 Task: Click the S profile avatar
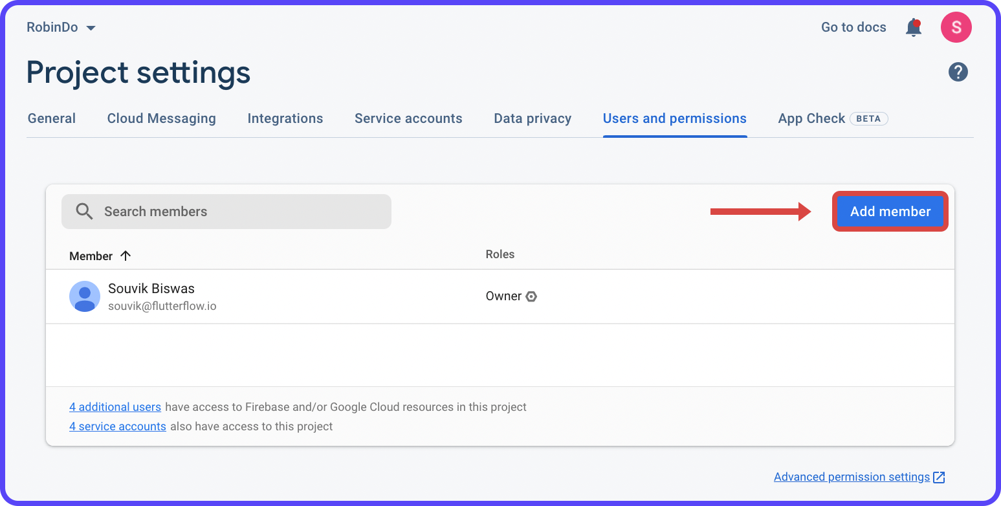(956, 27)
